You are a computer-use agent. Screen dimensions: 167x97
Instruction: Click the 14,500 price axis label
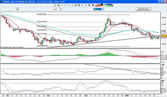(164, 18)
